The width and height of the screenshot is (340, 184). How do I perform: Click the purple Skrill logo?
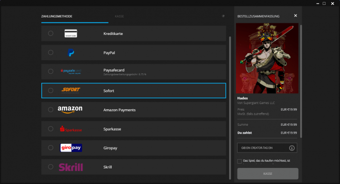point(71,167)
